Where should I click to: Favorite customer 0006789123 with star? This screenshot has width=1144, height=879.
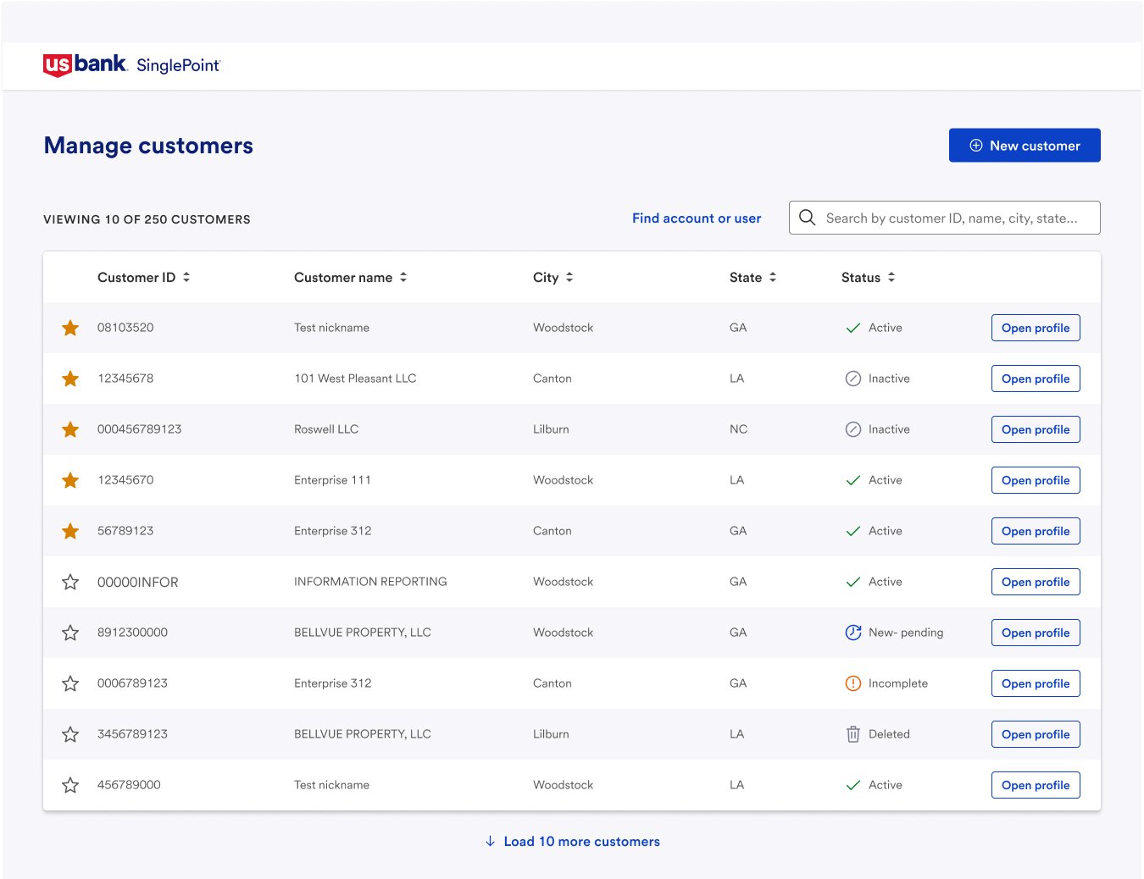(x=70, y=683)
